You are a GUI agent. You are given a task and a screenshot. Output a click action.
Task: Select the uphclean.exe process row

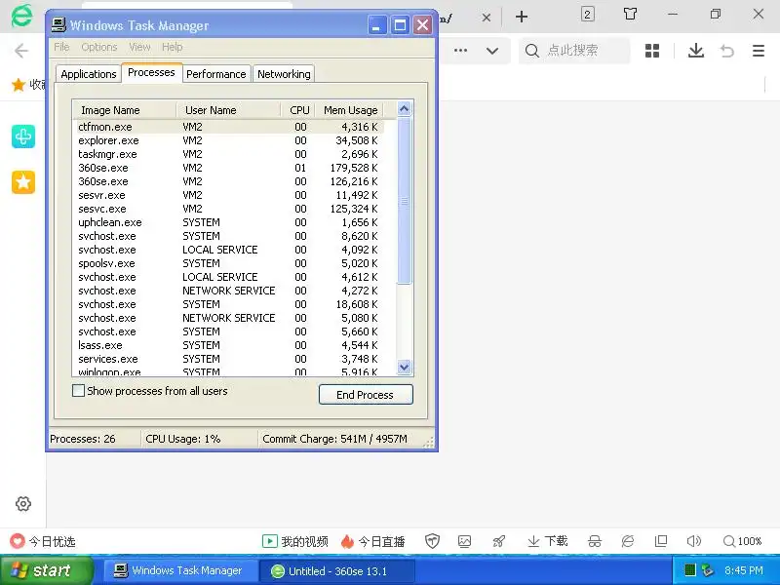coord(228,222)
